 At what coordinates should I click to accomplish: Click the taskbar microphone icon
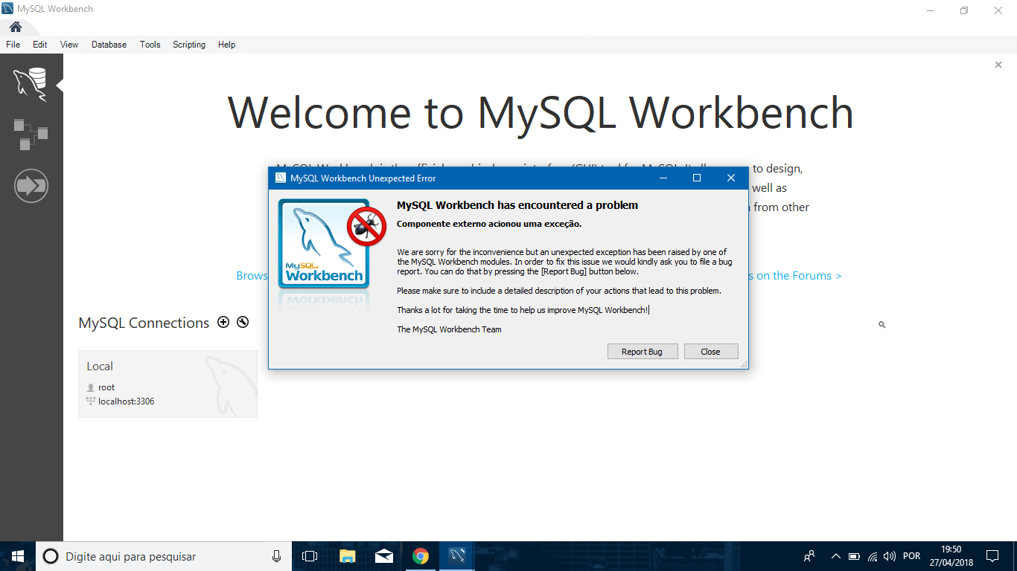tap(277, 556)
